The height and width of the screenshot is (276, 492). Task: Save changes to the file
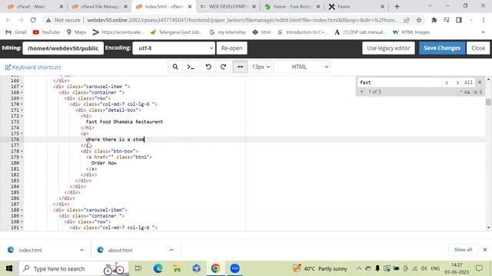(x=442, y=48)
